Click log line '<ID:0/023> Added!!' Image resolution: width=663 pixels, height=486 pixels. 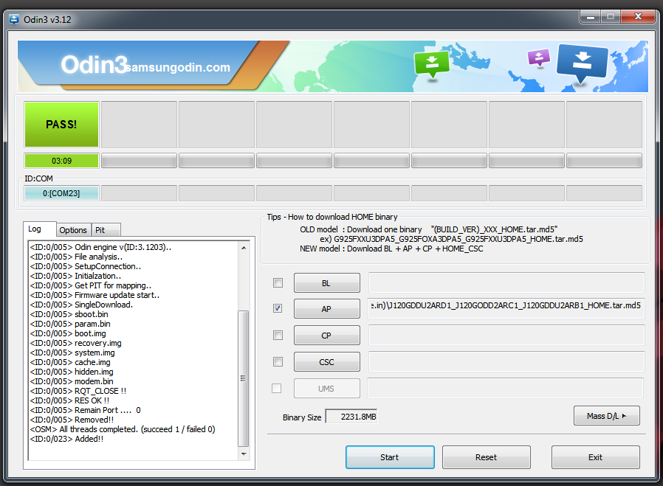tap(66, 439)
